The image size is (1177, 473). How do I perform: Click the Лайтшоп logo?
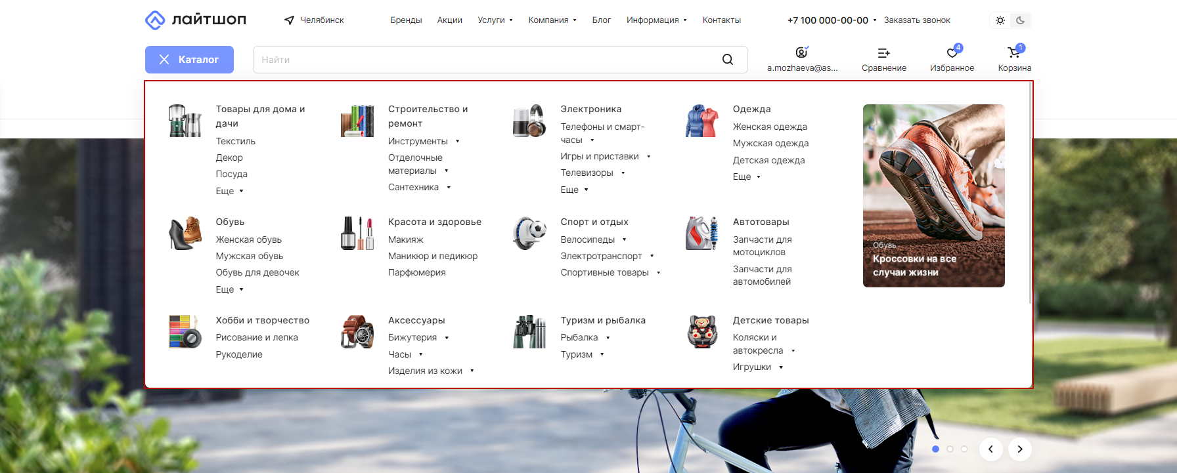pyautogui.click(x=196, y=20)
